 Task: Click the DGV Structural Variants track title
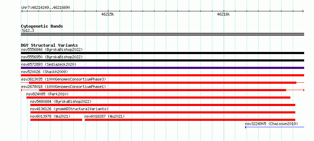click(49, 45)
